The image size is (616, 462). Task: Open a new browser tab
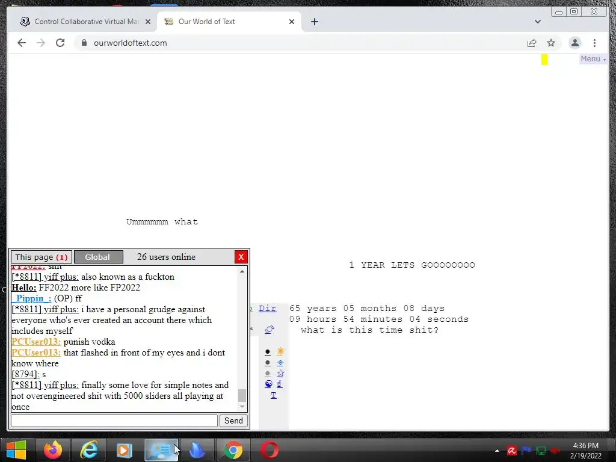pos(314,22)
